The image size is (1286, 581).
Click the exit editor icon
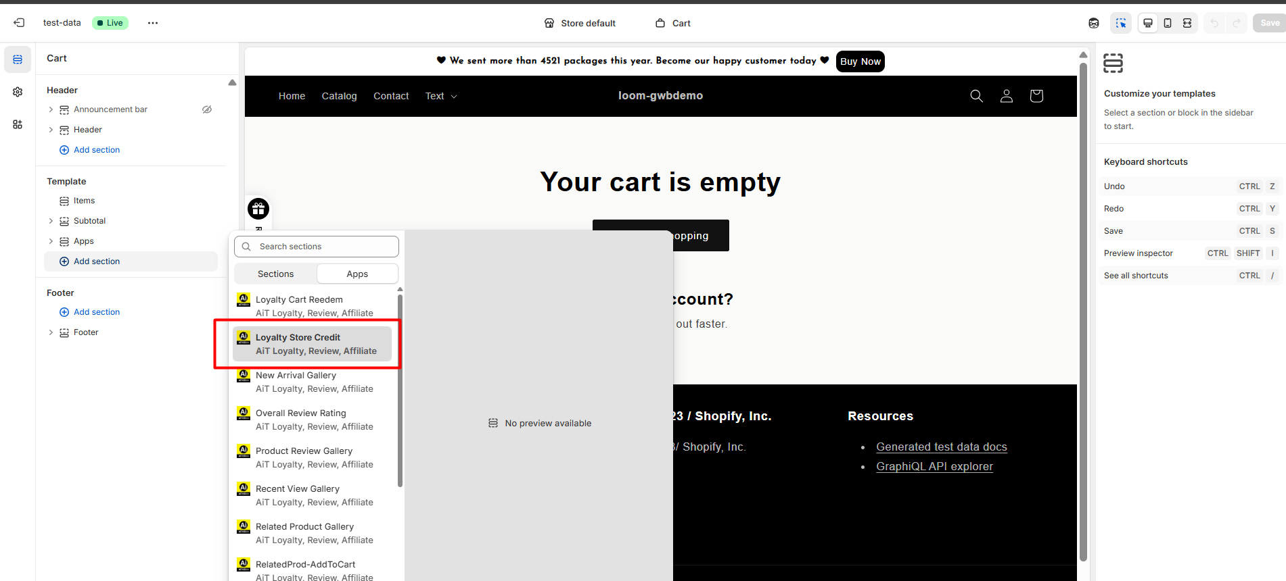[19, 23]
